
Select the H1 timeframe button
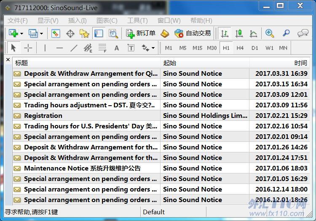coord(226,48)
